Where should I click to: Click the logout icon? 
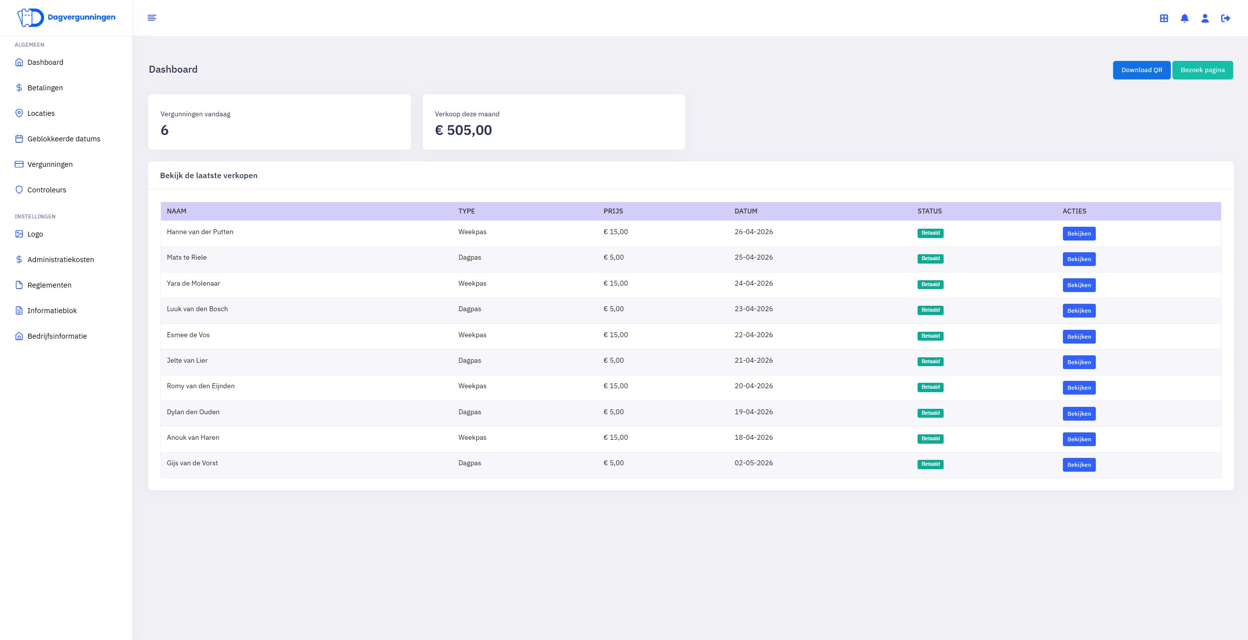point(1225,18)
